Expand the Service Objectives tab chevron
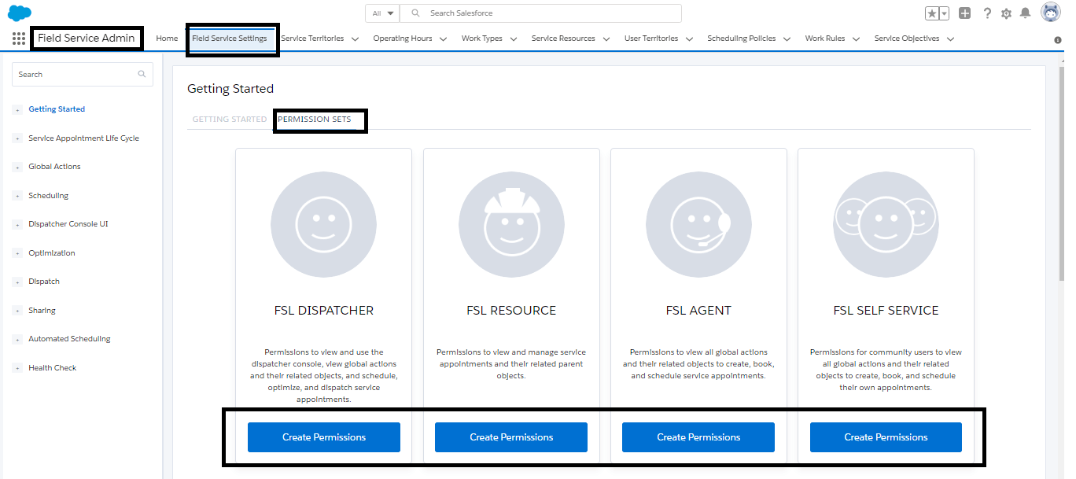Viewport: 1076px width, 479px height. point(951,39)
